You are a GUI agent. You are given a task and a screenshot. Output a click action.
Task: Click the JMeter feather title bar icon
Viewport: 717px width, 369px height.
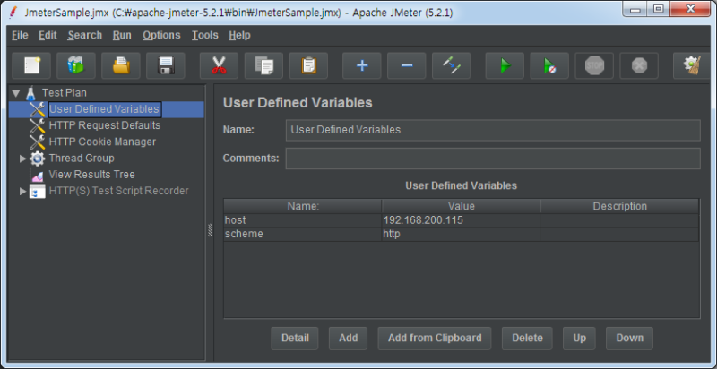tap(13, 12)
